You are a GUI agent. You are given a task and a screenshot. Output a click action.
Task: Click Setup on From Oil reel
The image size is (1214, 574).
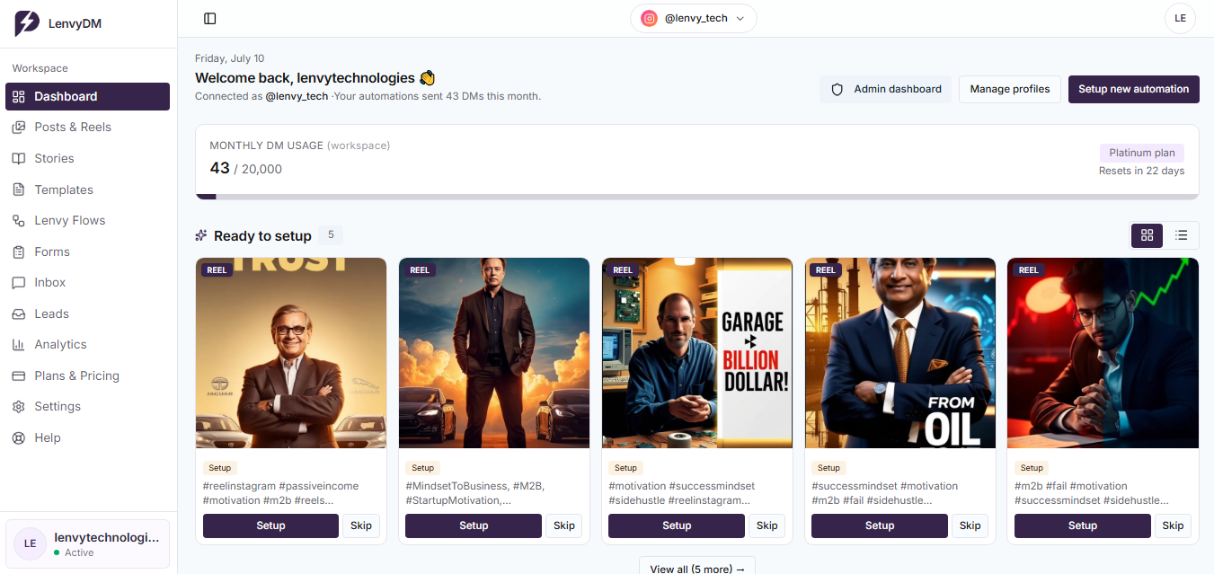click(x=880, y=525)
